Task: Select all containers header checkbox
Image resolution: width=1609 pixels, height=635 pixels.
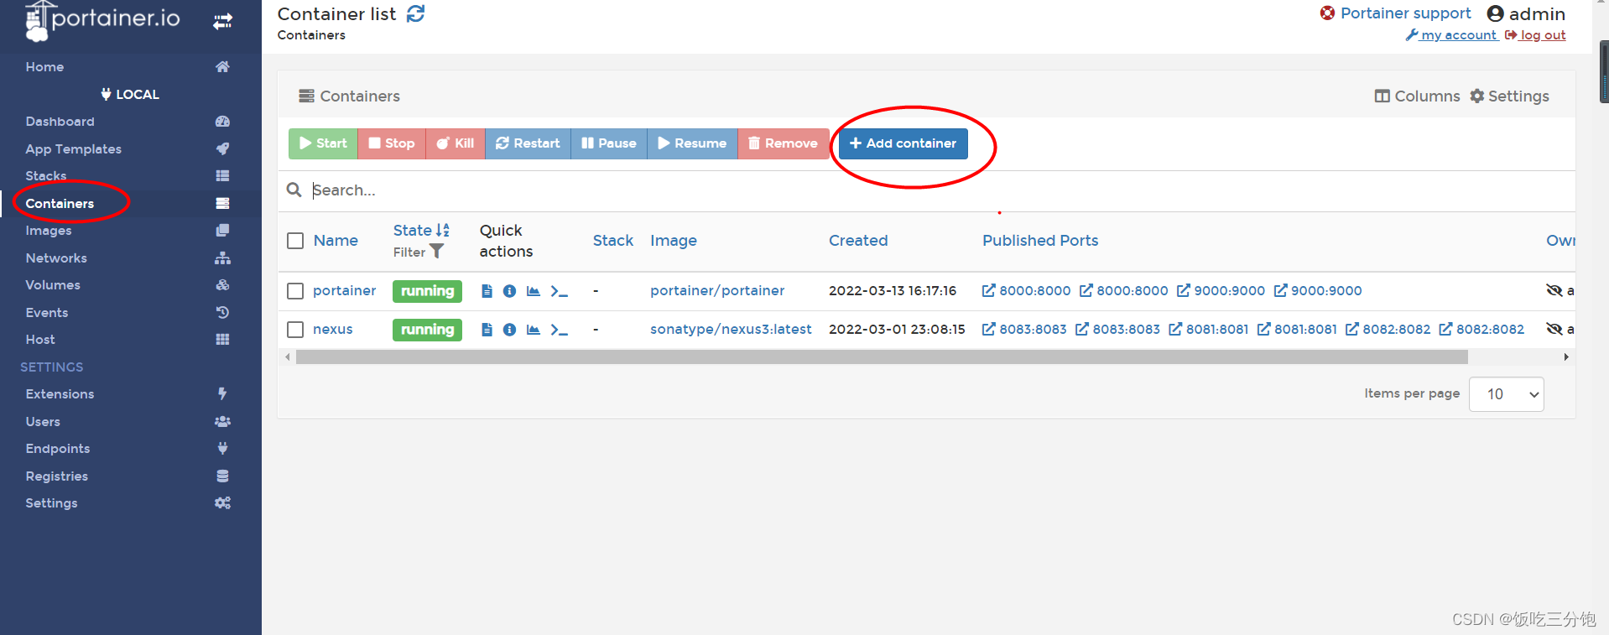Action: [295, 241]
